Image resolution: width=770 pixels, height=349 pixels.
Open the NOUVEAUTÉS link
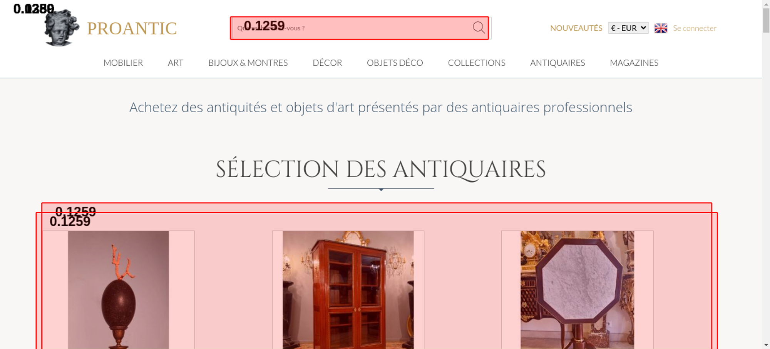point(576,28)
